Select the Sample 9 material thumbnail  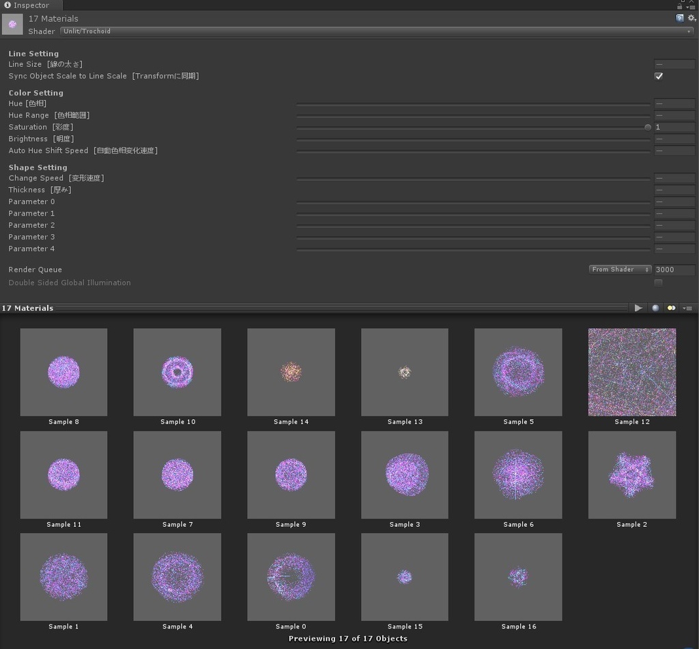point(291,475)
